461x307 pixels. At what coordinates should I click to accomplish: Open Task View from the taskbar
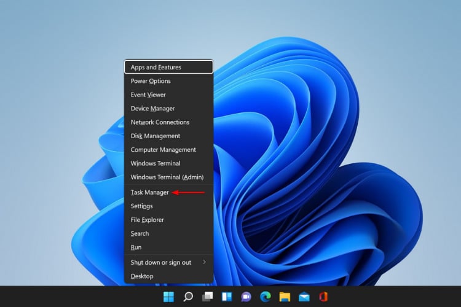click(208, 297)
